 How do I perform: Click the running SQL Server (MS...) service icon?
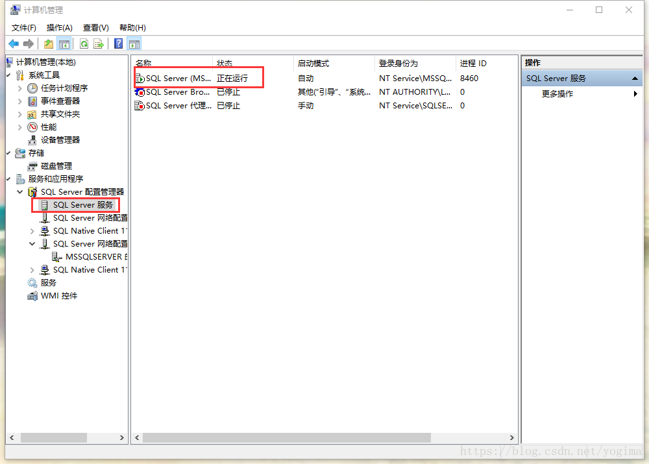click(140, 79)
